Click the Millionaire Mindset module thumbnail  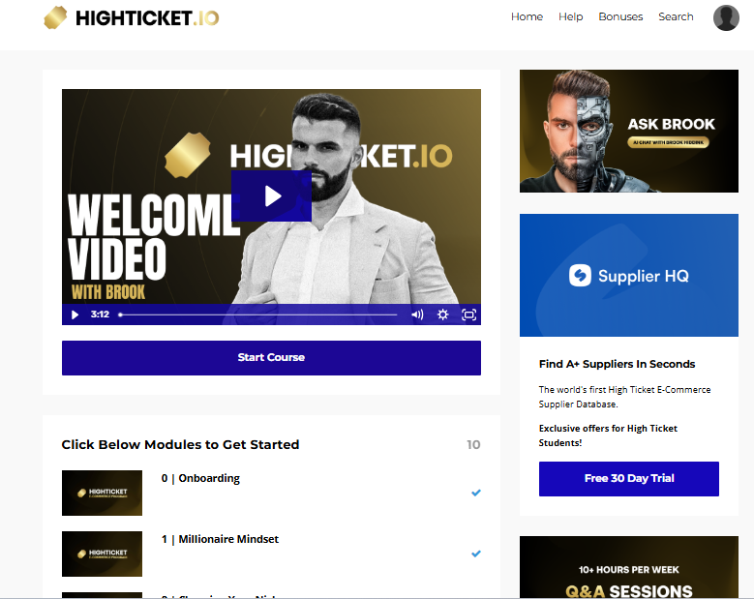[x=102, y=554]
